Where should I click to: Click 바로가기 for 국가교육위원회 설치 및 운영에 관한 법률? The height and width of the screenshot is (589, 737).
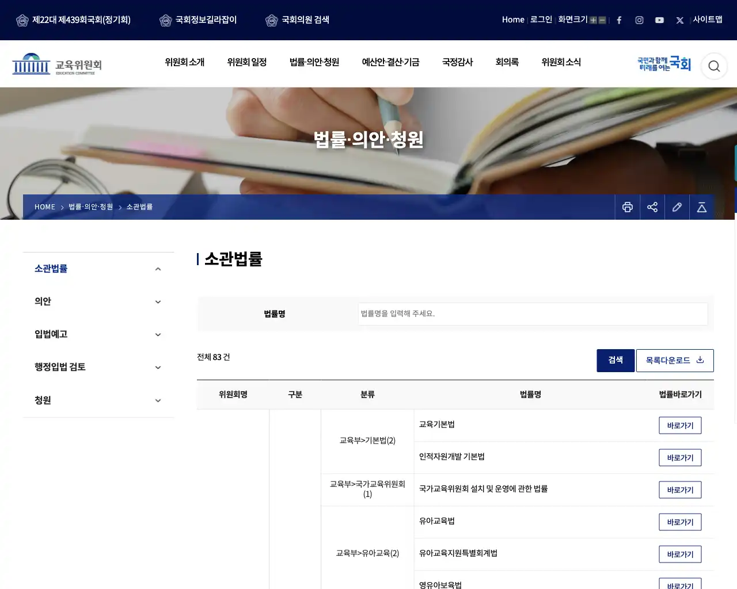(x=680, y=490)
